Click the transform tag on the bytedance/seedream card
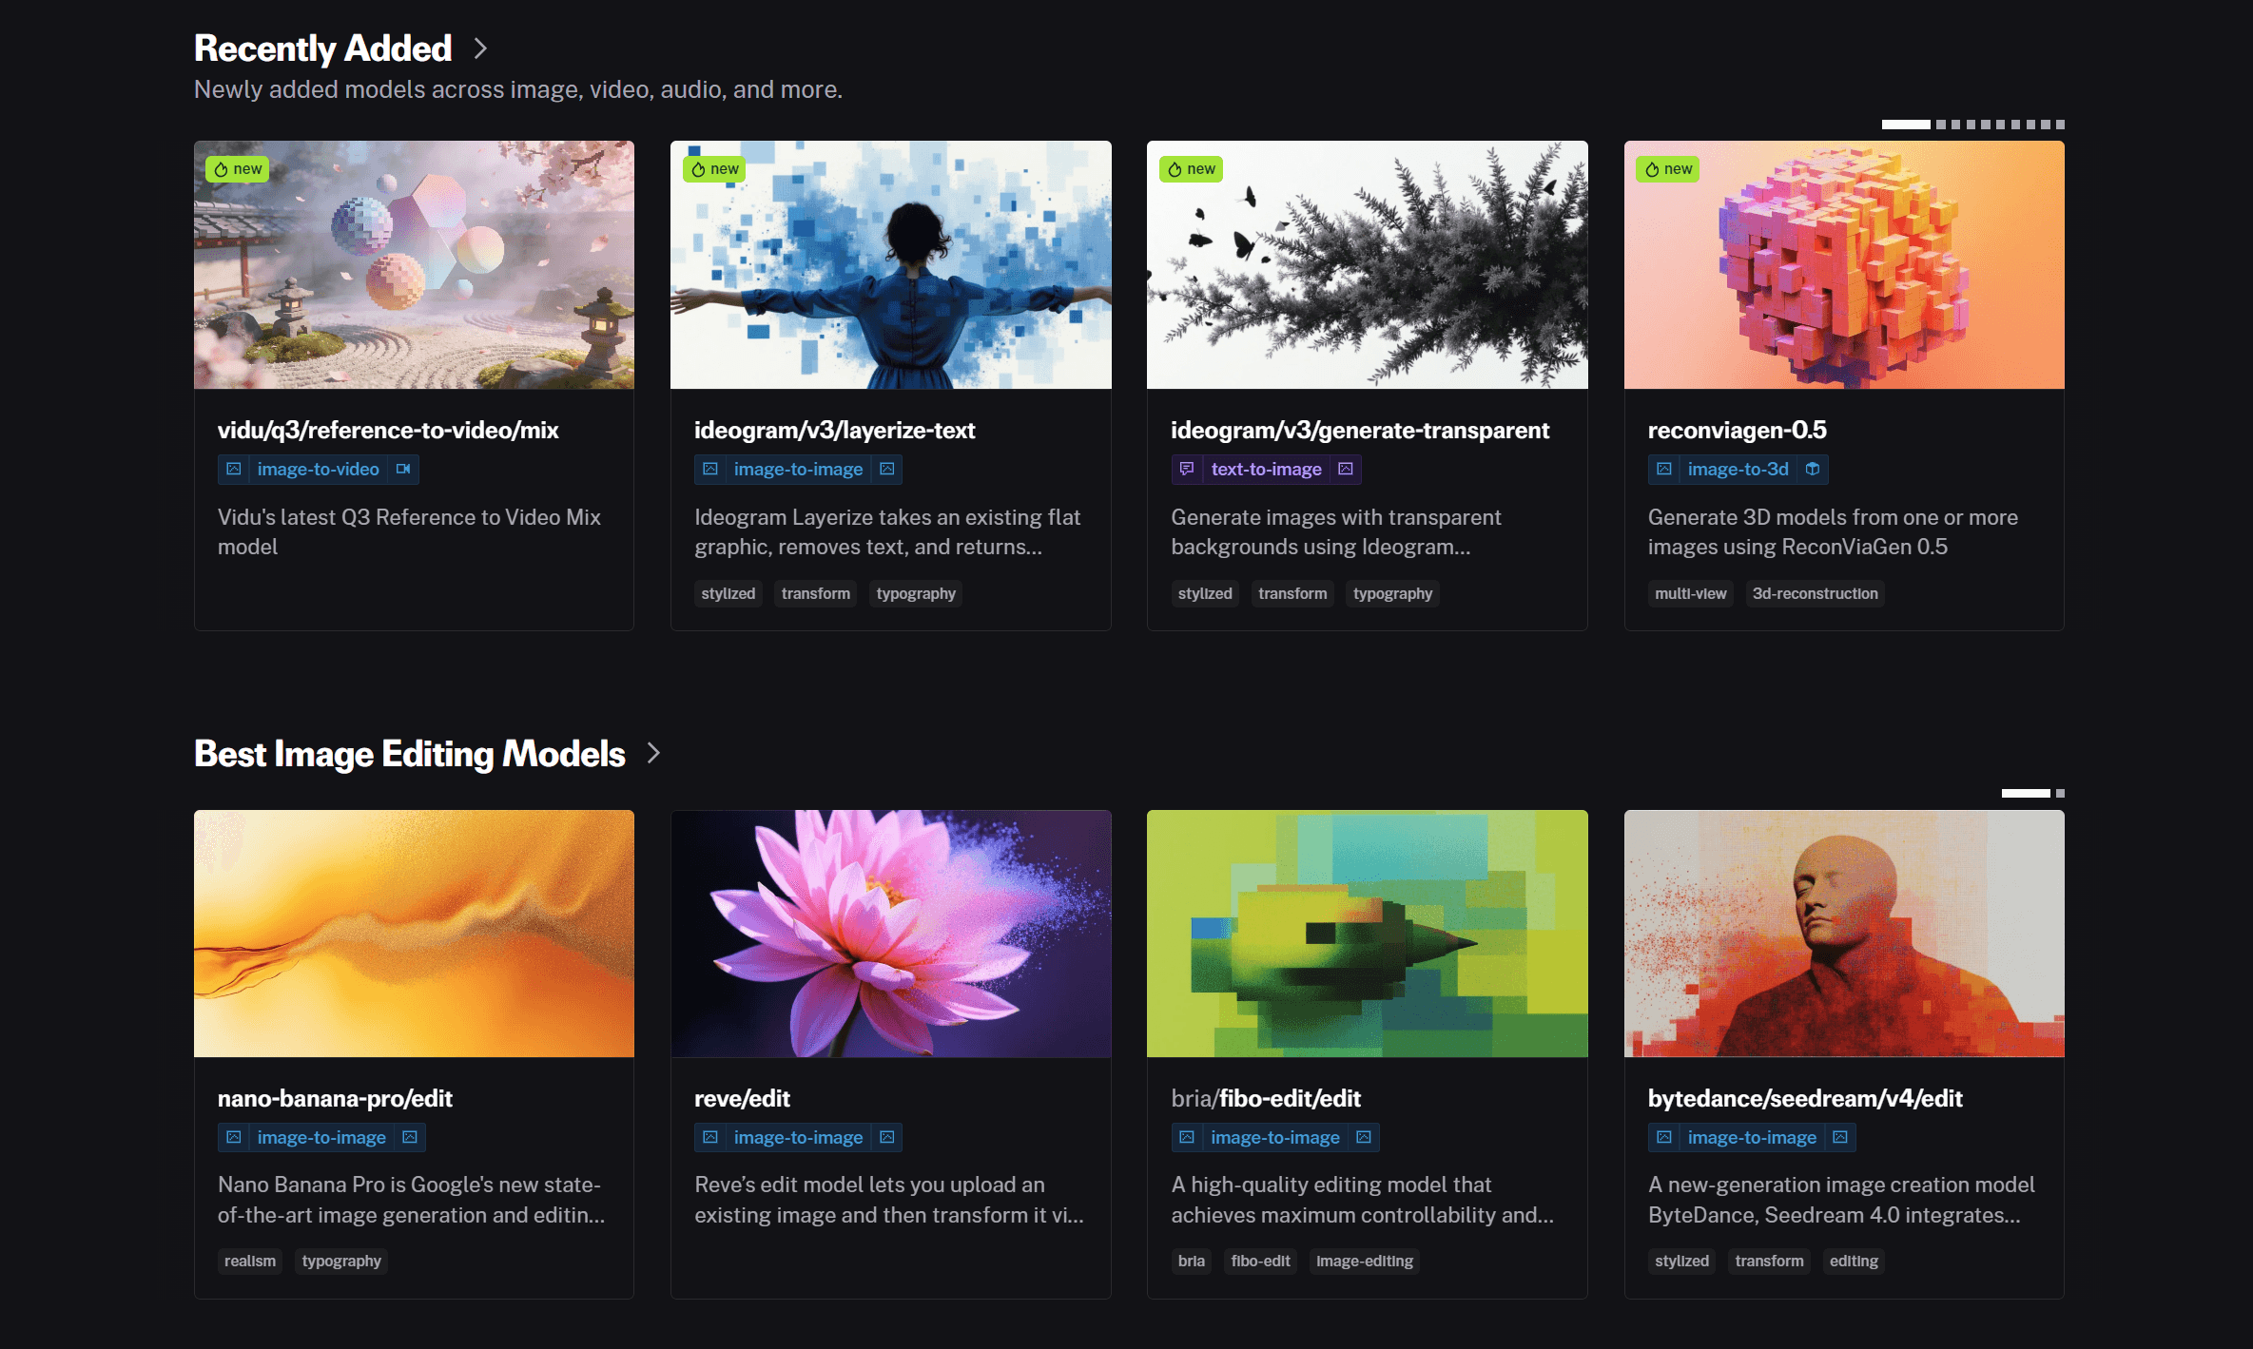The width and height of the screenshot is (2253, 1349). tap(1769, 1261)
